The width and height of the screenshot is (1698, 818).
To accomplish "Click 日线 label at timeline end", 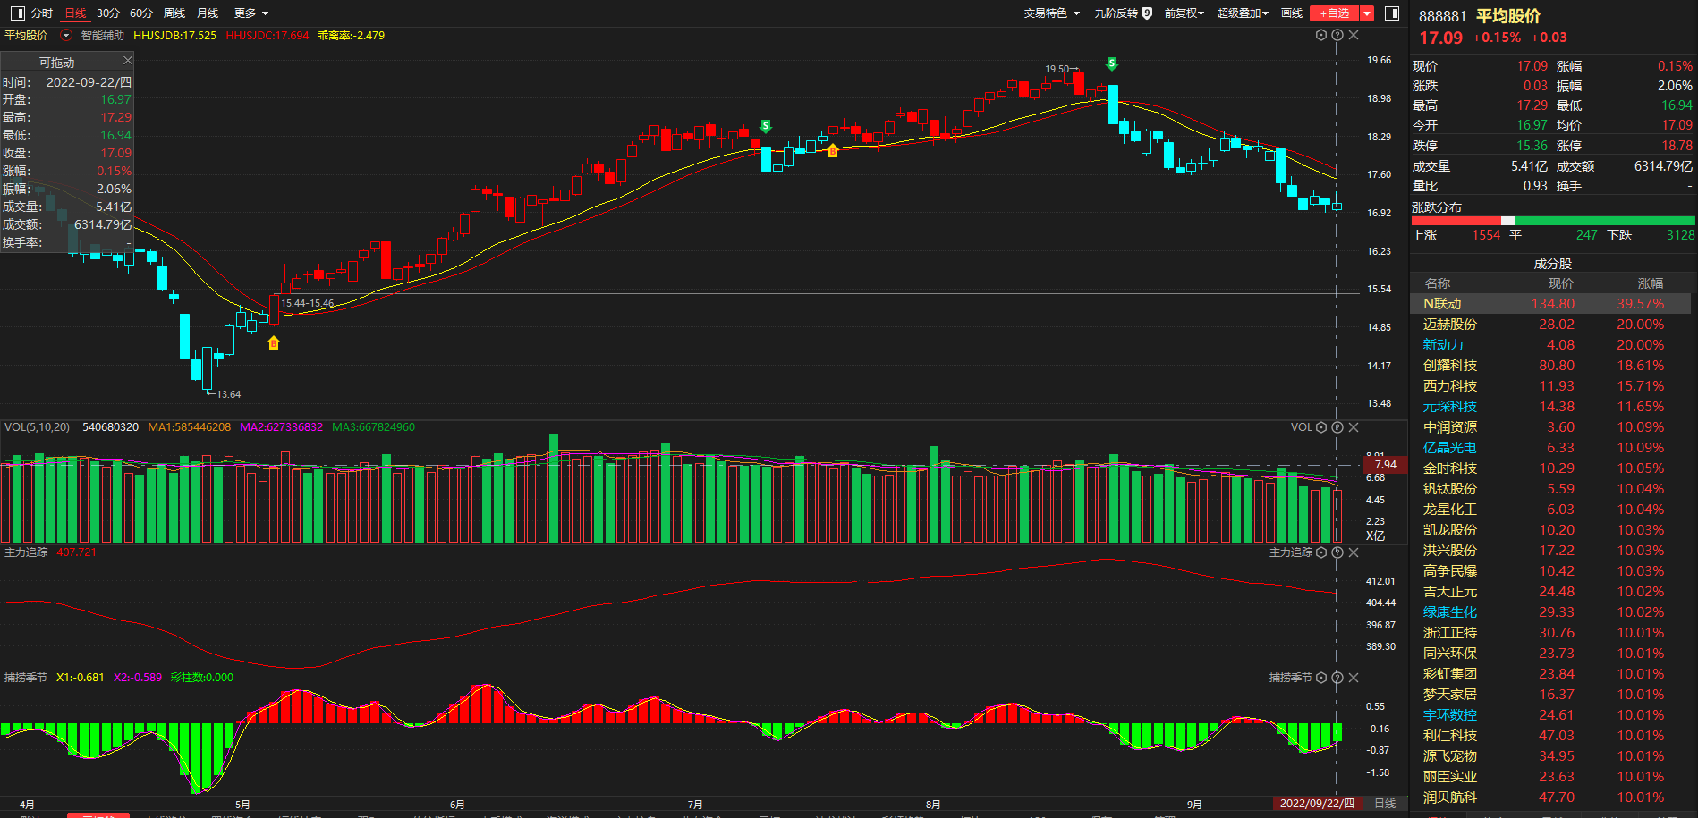I will point(1385,804).
